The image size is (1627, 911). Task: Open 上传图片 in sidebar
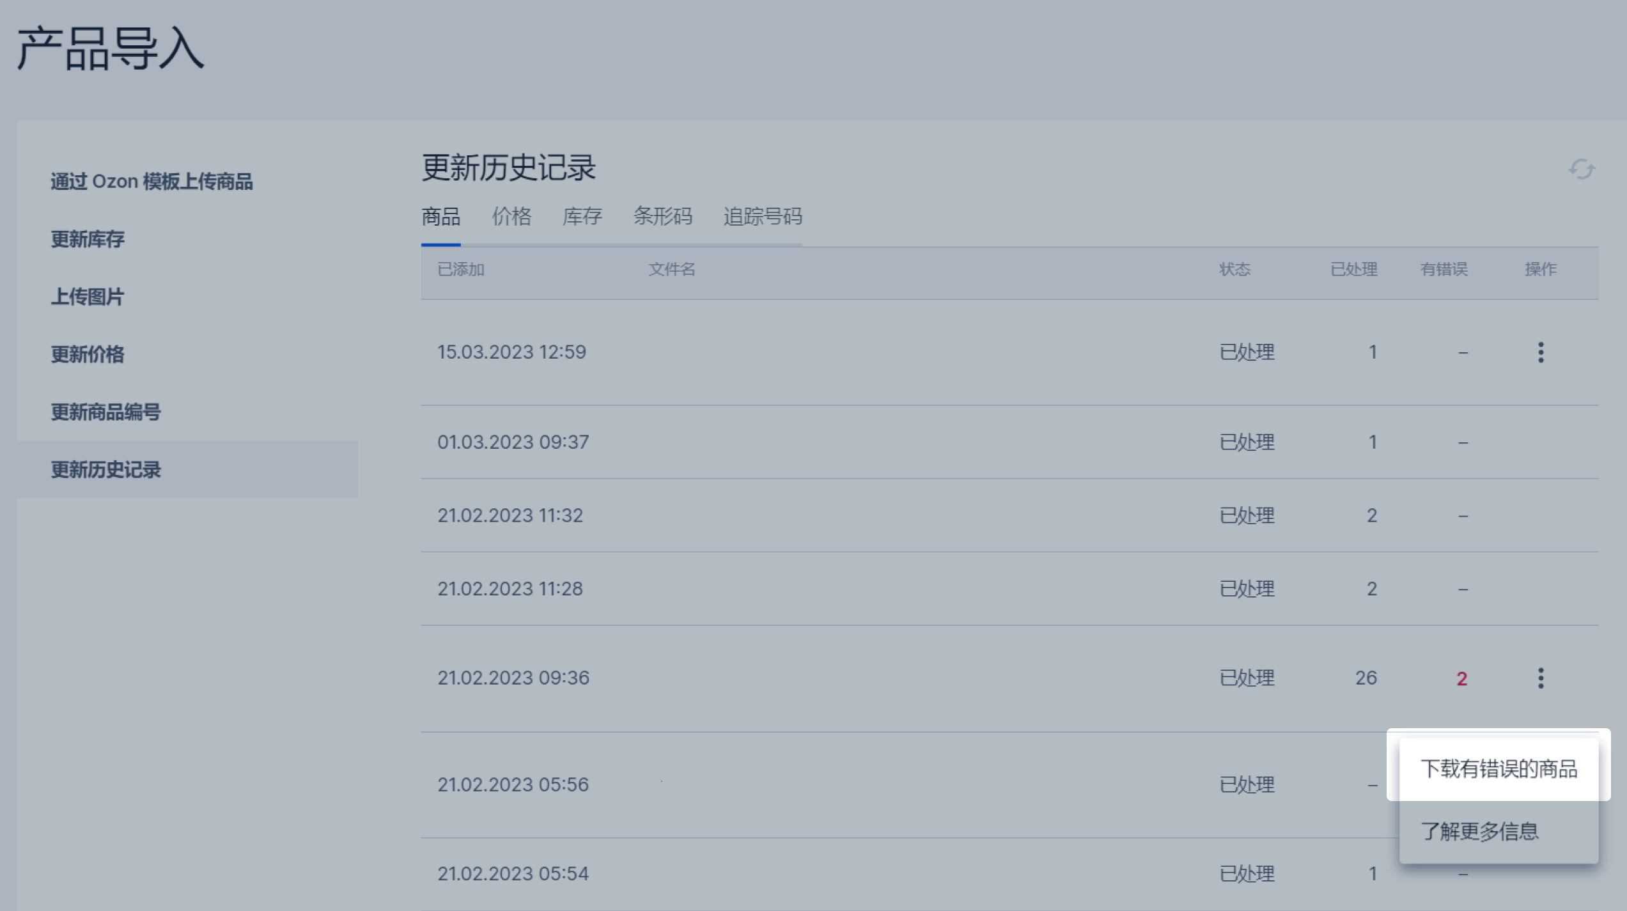point(88,297)
